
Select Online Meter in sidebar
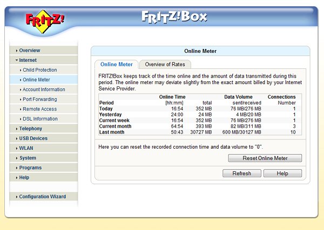tap(37, 80)
